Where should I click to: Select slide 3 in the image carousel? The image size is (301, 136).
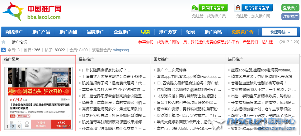pyautogui.click(x=18, y=126)
